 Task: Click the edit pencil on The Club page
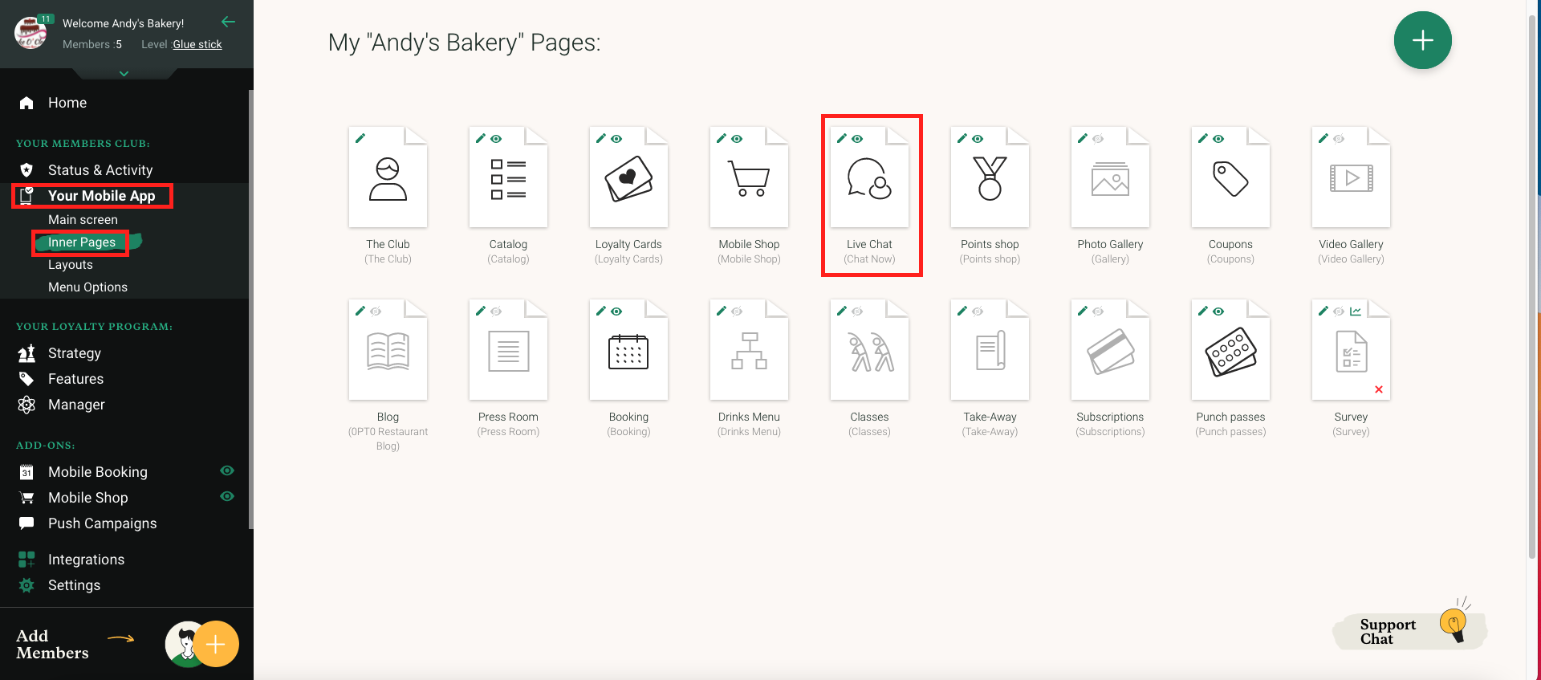(360, 138)
